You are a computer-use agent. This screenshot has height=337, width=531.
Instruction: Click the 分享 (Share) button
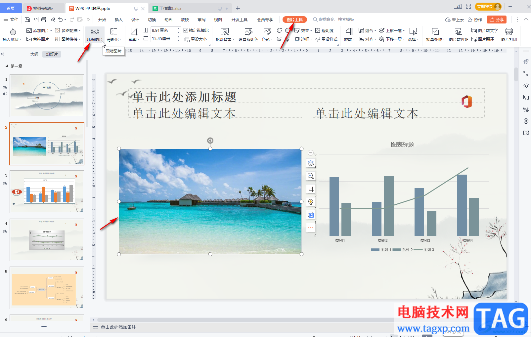[497, 20]
